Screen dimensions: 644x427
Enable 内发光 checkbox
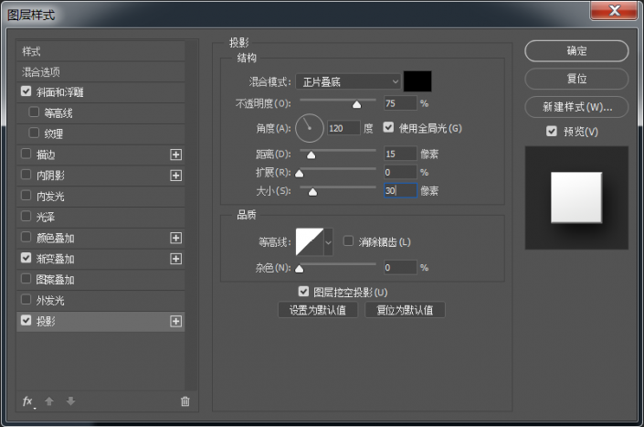point(26,195)
